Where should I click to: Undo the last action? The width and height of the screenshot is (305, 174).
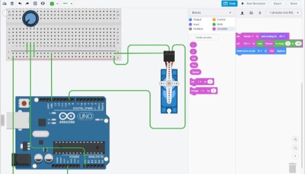pyautogui.click(x=20, y=3)
